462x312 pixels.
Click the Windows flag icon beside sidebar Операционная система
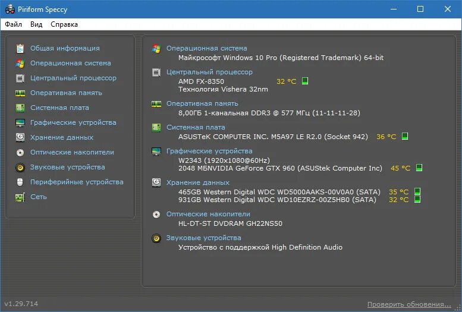tap(20, 63)
